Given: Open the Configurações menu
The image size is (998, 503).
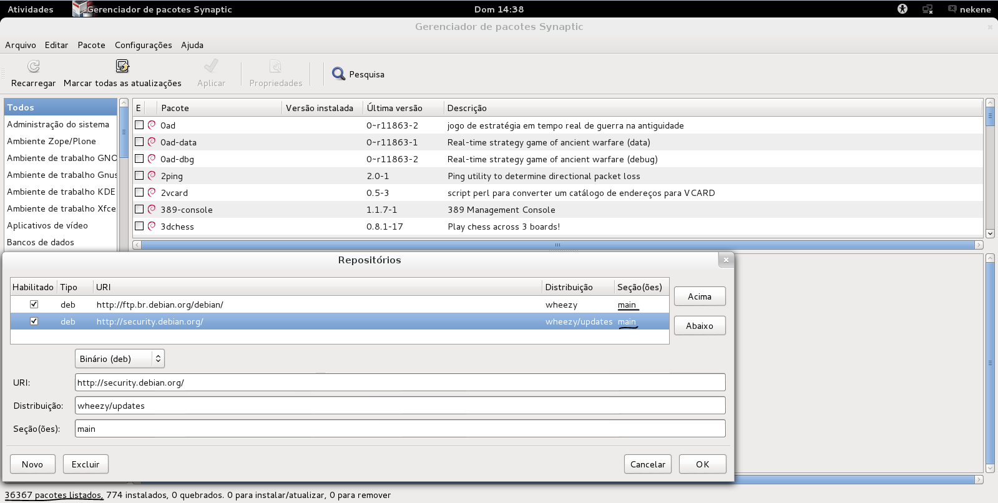Looking at the screenshot, I should [x=144, y=45].
